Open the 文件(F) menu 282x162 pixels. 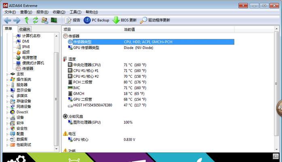(10, 12)
